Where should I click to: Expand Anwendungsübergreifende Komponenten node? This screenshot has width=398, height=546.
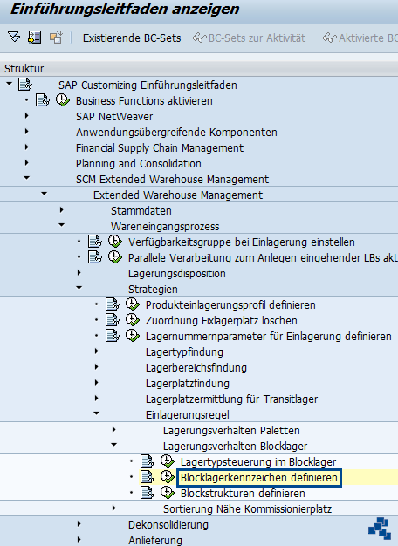27,132
